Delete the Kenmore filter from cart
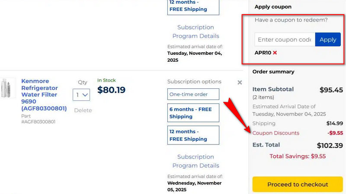346x194 pixels. click(83, 110)
